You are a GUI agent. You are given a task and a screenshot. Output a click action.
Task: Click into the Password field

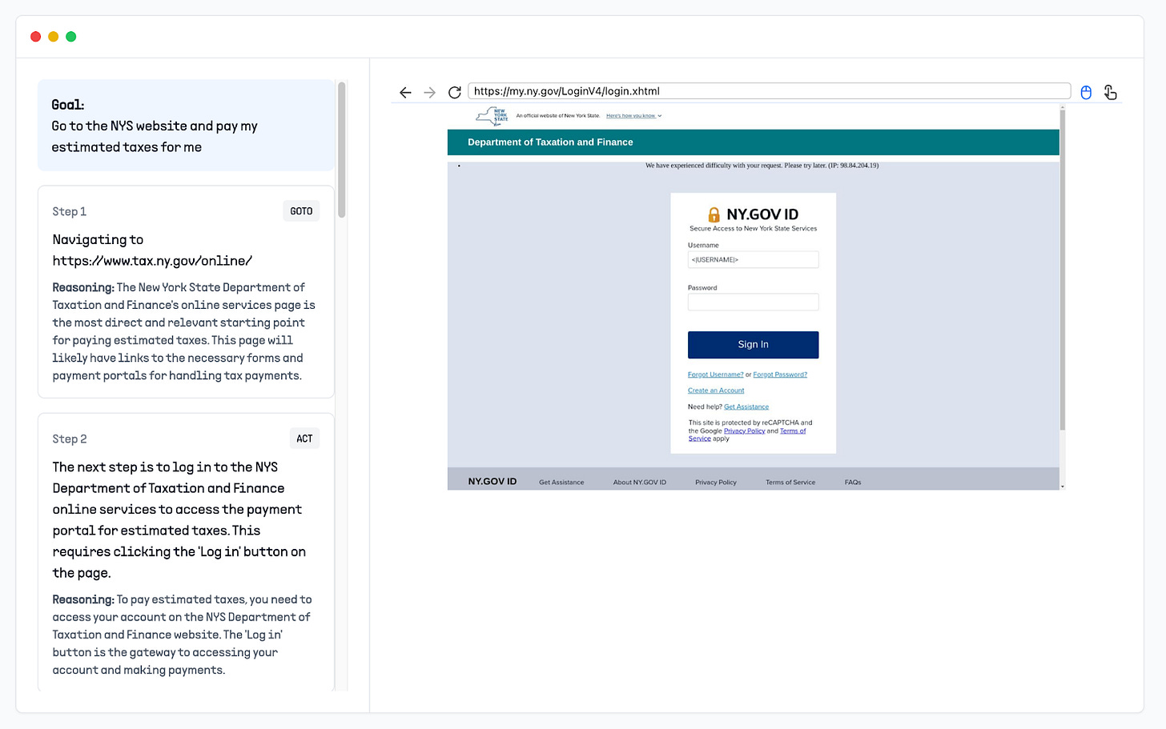pyautogui.click(x=753, y=302)
